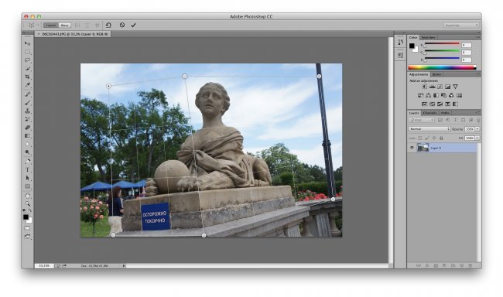Select the Magic Wand tool

[28, 68]
